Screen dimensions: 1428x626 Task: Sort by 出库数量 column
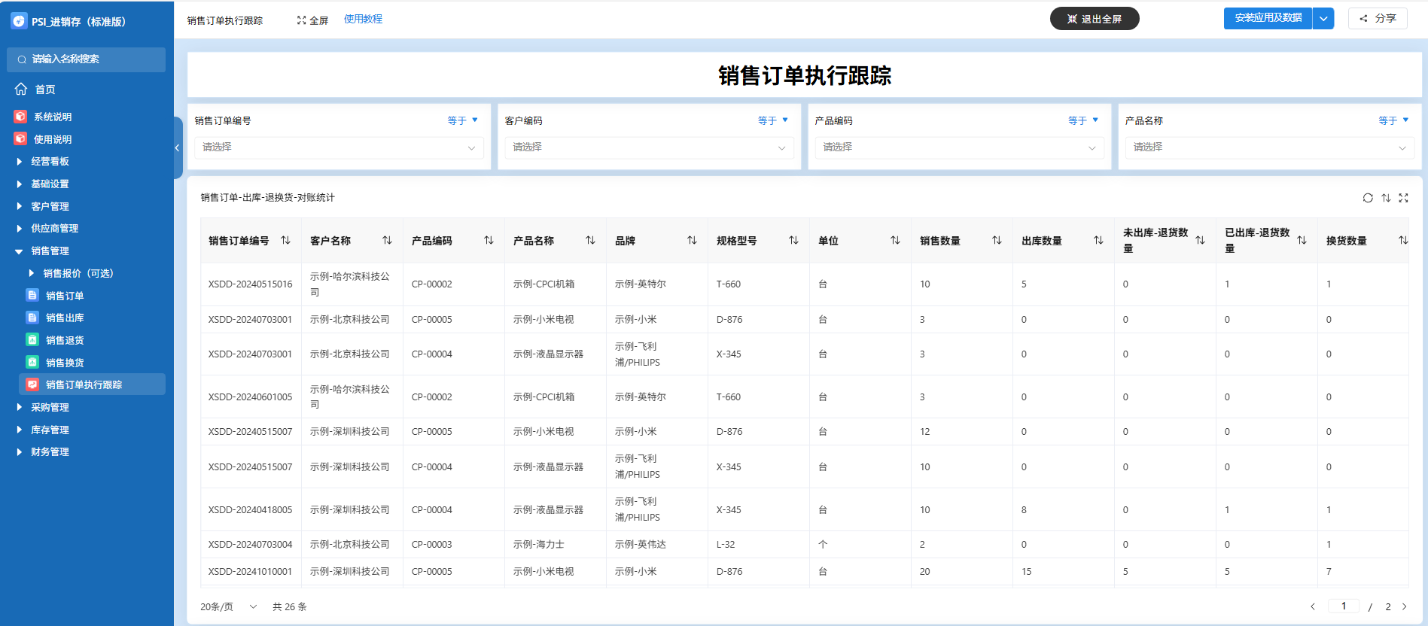[1098, 240]
